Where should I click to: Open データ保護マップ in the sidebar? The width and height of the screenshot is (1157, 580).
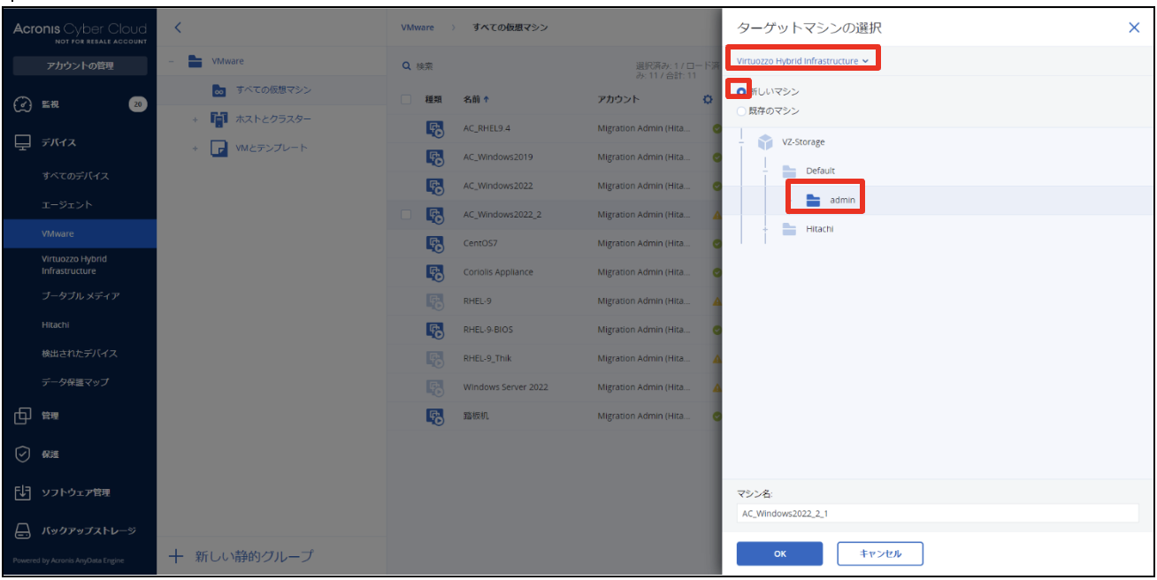click(x=75, y=382)
